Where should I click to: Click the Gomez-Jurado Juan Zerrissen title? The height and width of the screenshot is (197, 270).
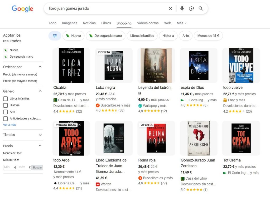[198, 163]
